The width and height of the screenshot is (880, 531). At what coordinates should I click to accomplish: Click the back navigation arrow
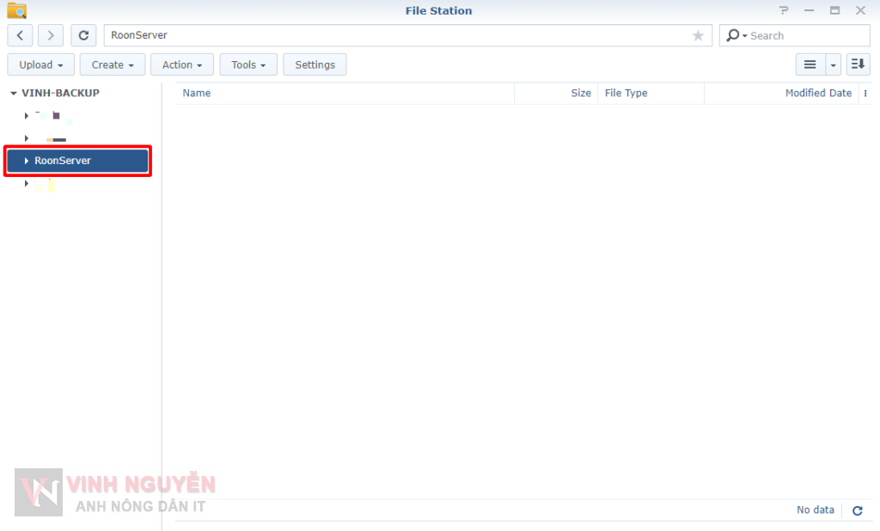pos(20,35)
